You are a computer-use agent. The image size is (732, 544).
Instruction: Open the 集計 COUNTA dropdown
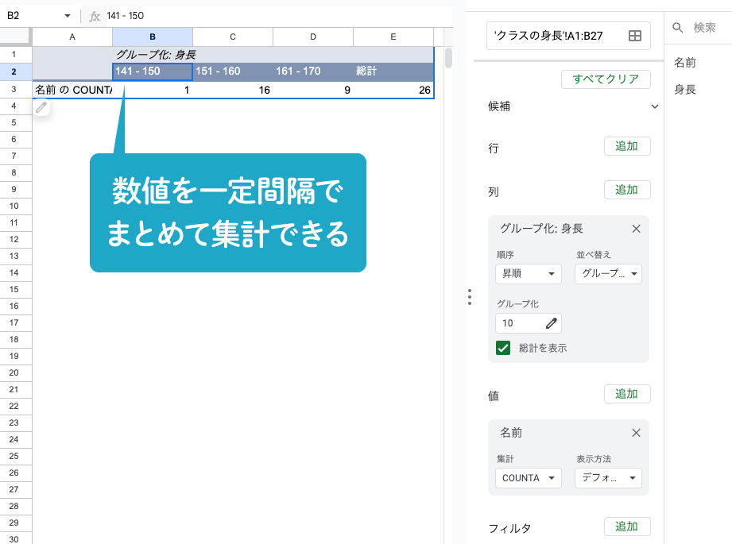(528, 478)
